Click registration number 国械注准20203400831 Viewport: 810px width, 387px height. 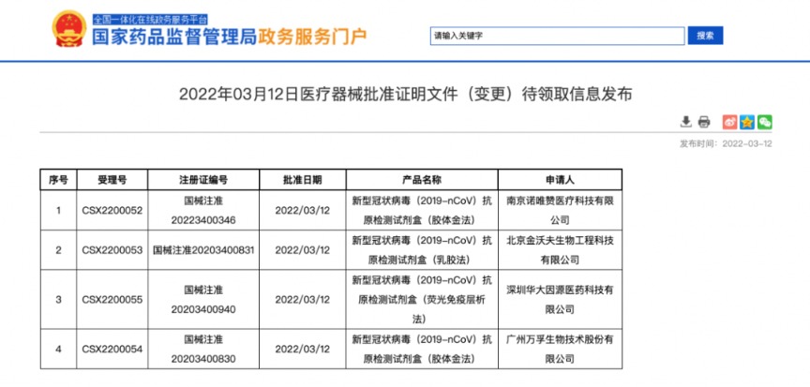pyautogui.click(x=203, y=250)
